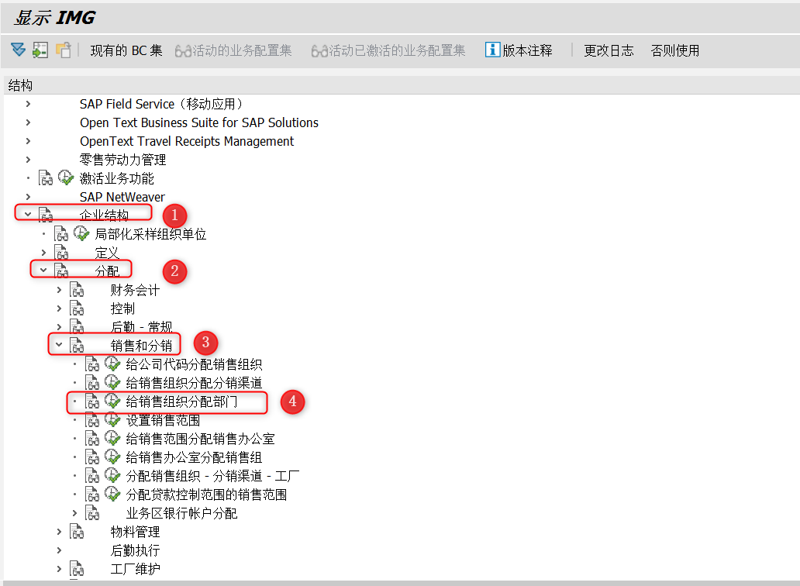Execute activity icon for 给销售组织分配分销渠道
The width and height of the screenshot is (800, 586).
(x=112, y=382)
